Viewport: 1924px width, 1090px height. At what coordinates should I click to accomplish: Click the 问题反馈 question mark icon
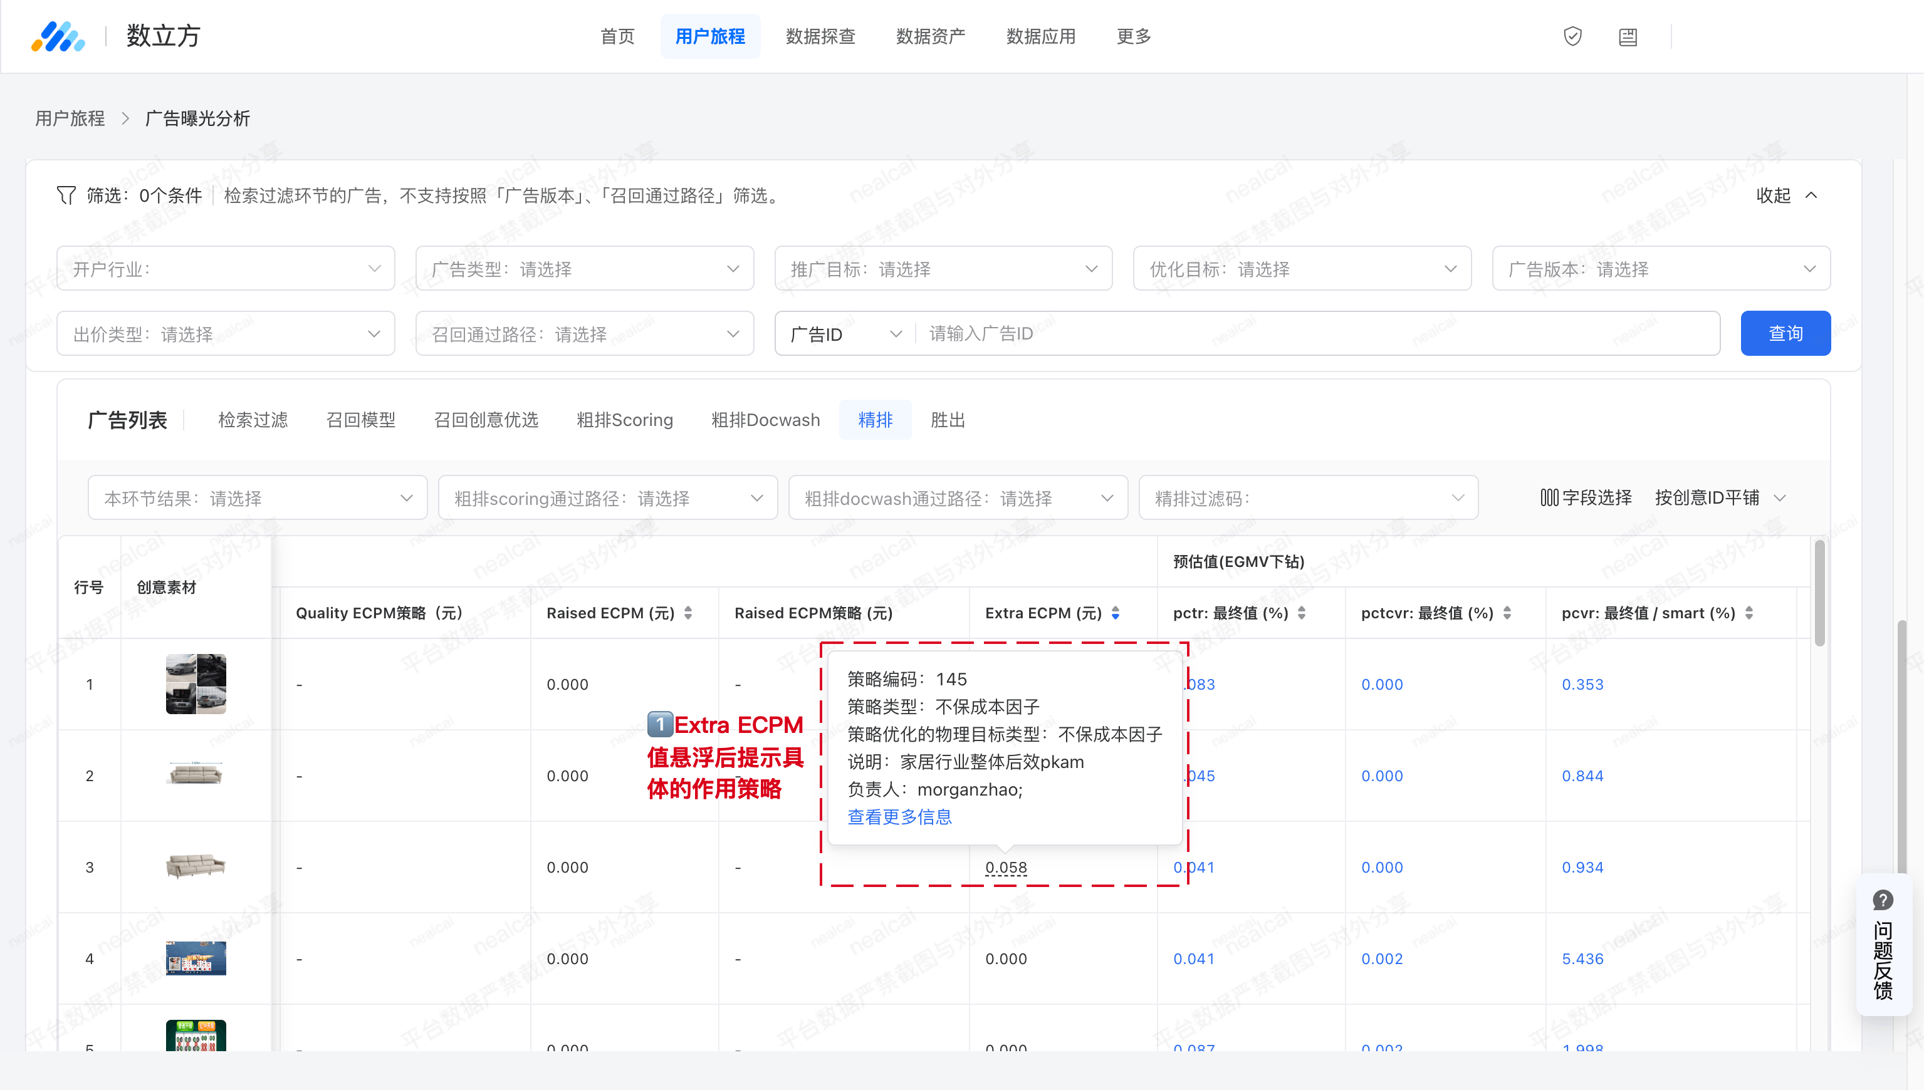coord(1882,900)
